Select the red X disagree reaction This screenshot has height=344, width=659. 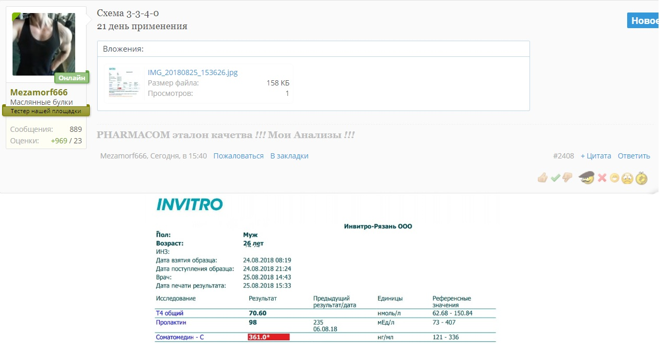[x=602, y=178]
